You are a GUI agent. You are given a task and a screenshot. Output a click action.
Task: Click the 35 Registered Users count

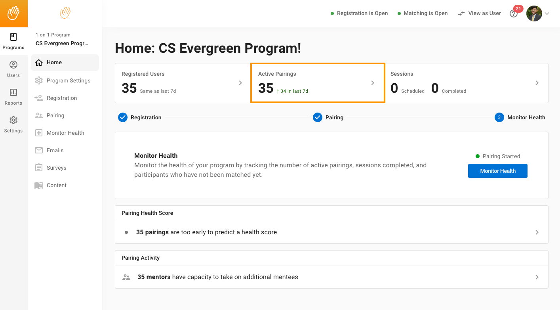click(x=129, y=88)
